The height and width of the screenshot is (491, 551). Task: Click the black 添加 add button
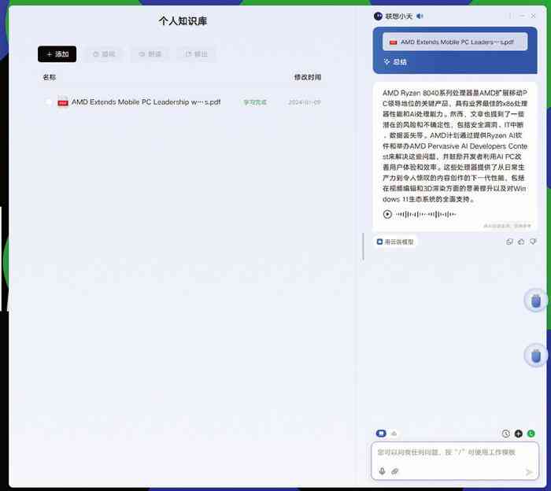coord(57,54)
